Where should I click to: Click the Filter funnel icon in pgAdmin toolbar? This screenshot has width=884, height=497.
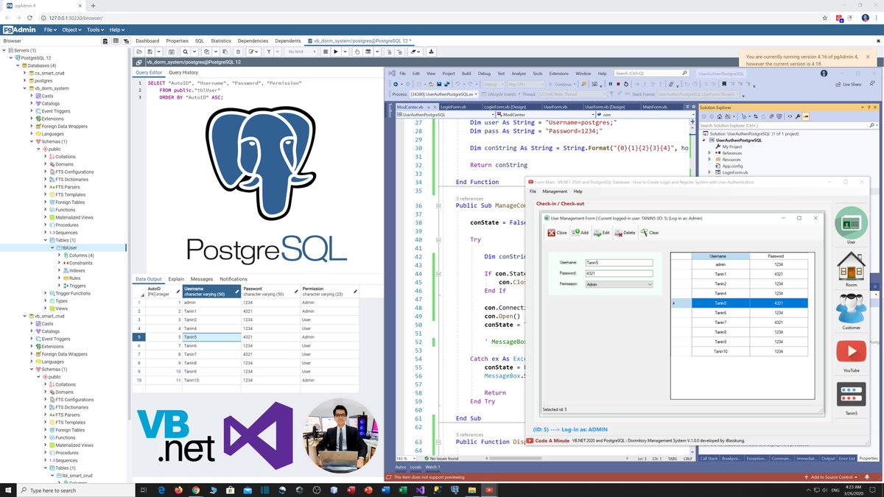pos(269,52)
